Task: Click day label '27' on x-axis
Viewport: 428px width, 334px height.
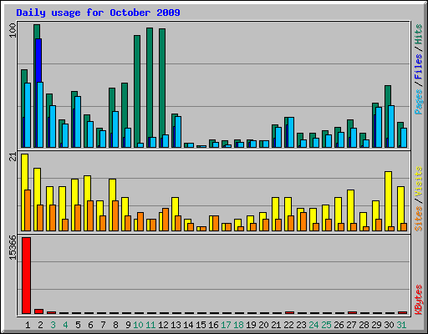Action: tap(351, 325)
